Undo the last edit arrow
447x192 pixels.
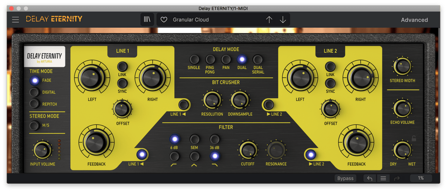(x=370, y=178)
